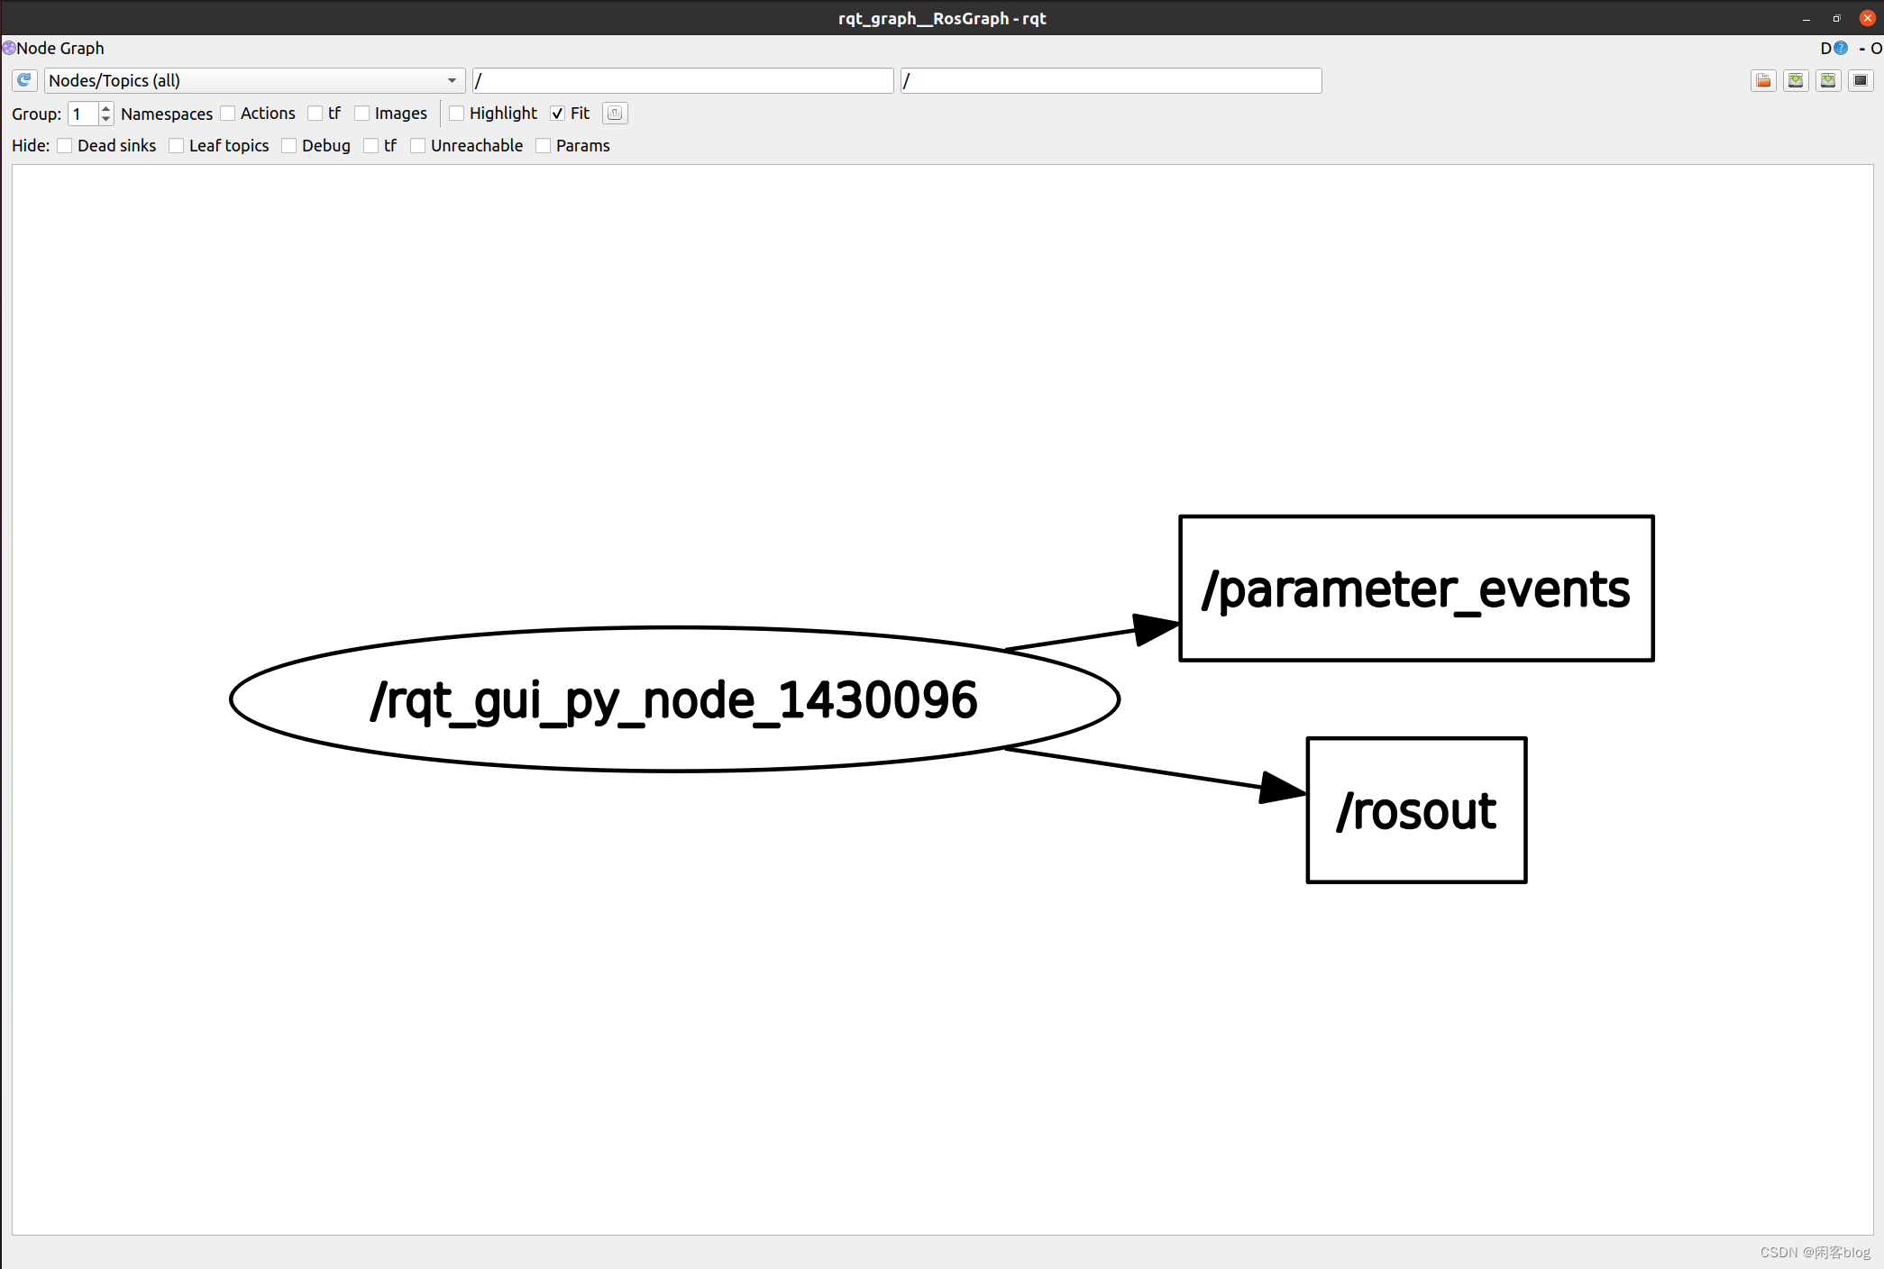Click the Actions tab filter option
The height and width of the screenshot is (1269, 1884).
[231, 114]
